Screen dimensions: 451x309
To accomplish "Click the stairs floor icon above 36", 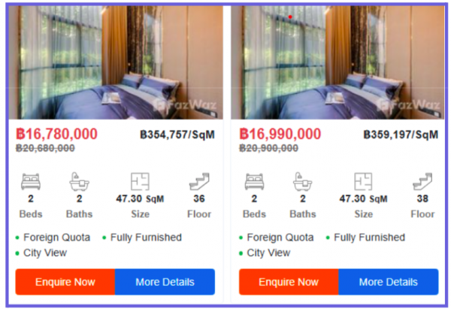I will 198,182.
